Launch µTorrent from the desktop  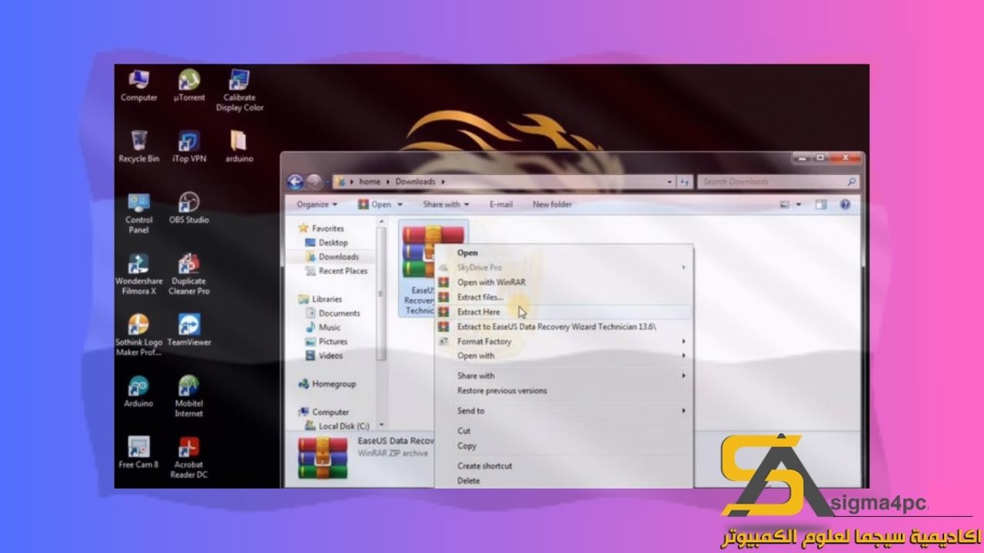click(188, 85)
